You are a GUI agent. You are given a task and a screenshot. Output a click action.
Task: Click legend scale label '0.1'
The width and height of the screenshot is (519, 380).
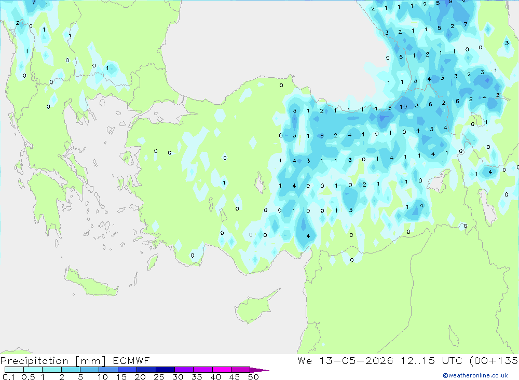[9, 377]
